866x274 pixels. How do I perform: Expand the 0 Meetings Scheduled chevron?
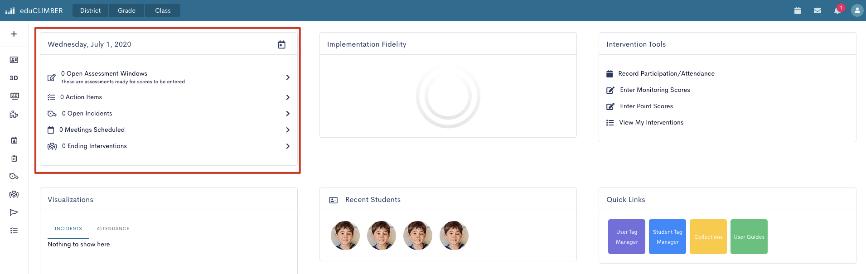(x=288, y=130)
